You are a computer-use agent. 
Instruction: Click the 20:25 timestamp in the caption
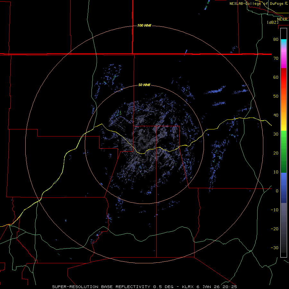point(230,287)
